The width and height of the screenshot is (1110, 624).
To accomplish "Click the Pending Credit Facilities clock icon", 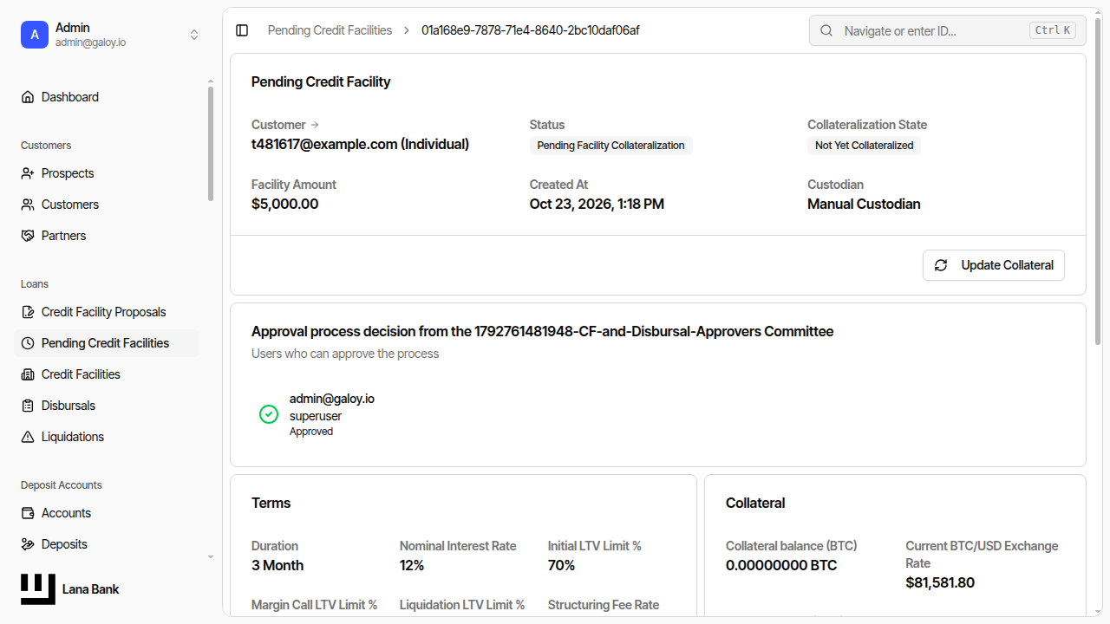I will (28, 343).
